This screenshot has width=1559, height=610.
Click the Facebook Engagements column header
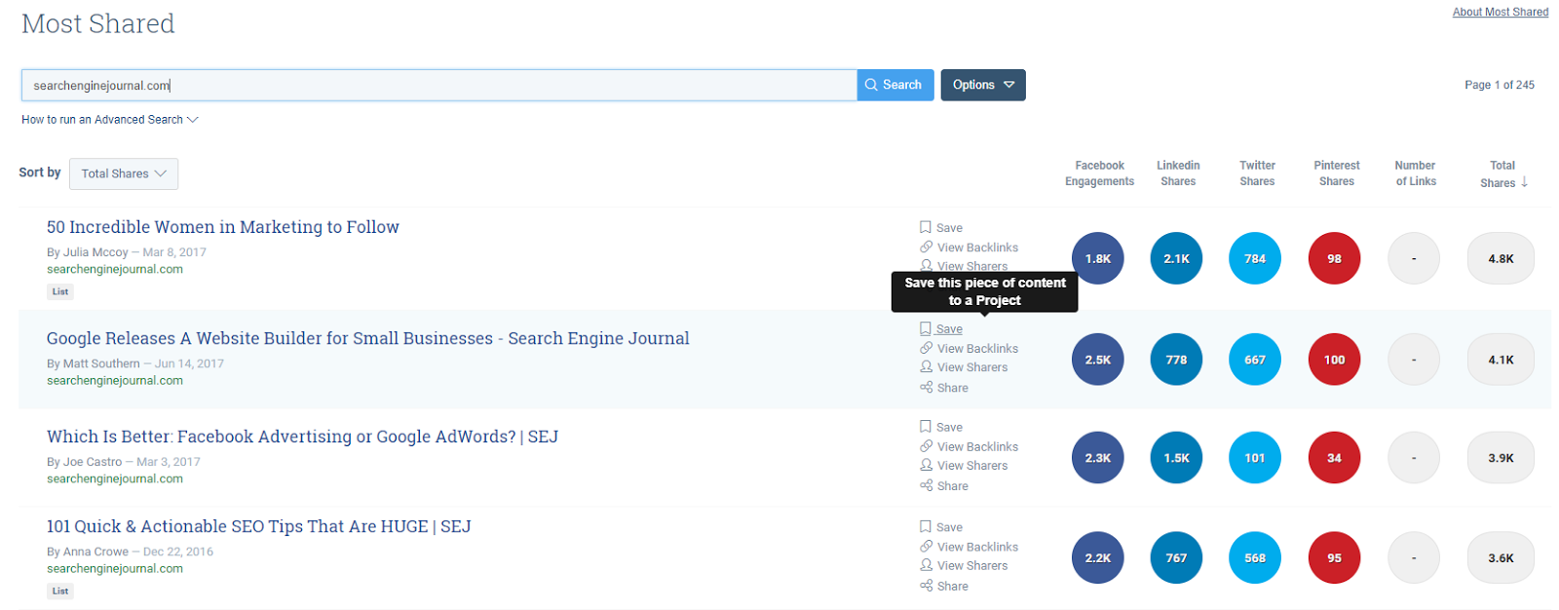[x=1099, y=173]
